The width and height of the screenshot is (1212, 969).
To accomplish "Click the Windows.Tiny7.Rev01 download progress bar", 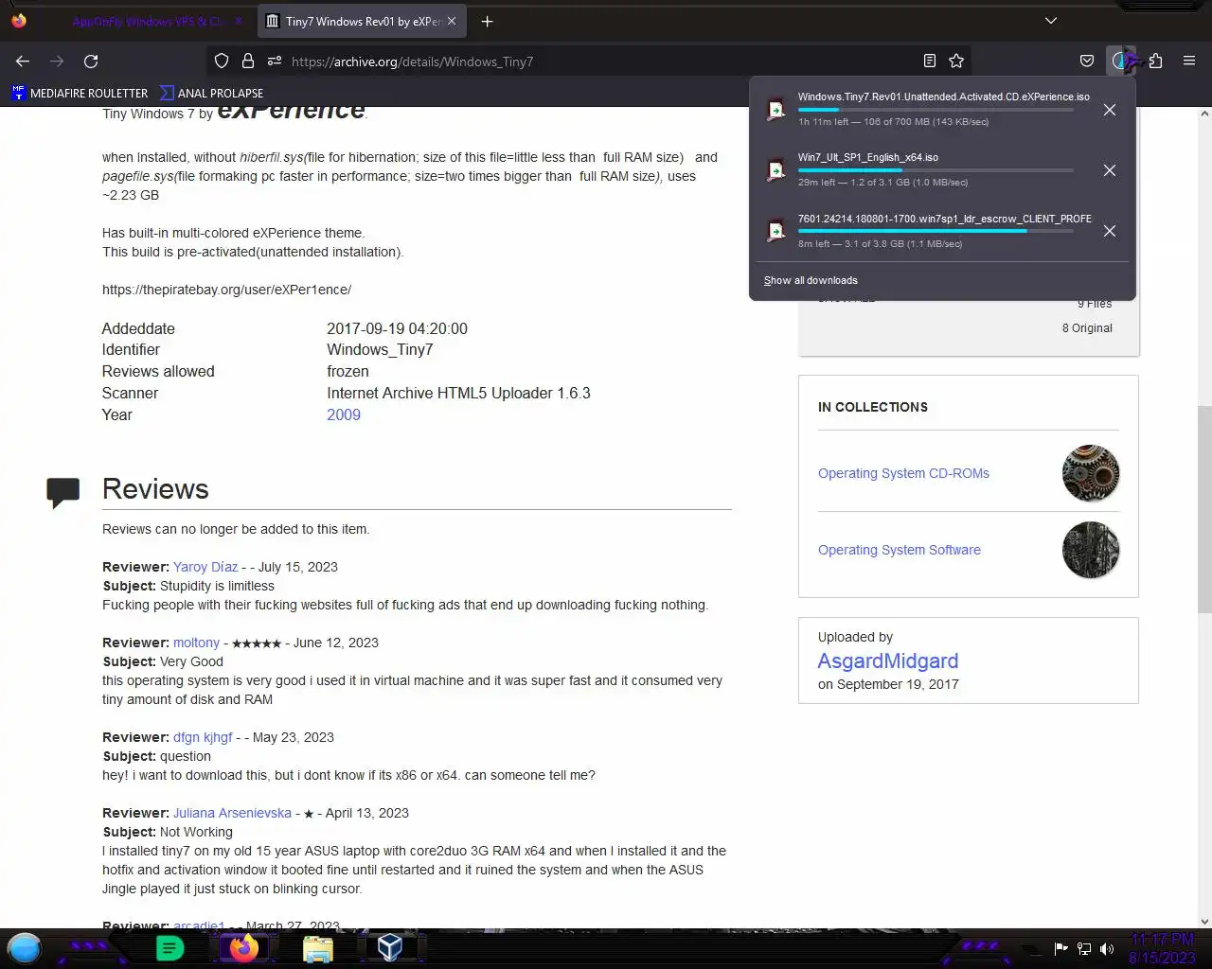I will point(936,110).
